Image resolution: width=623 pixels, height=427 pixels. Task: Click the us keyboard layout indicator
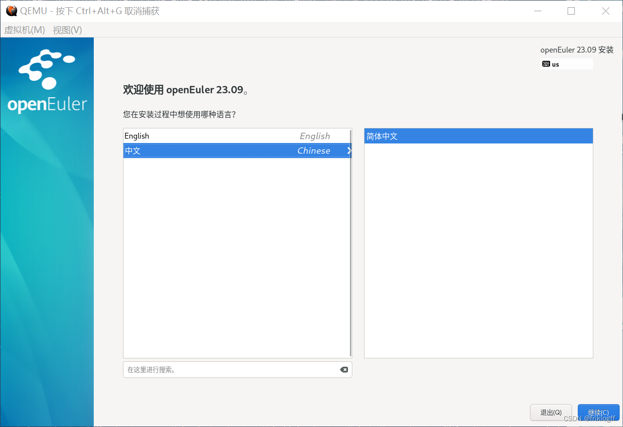tap(566, 64)
